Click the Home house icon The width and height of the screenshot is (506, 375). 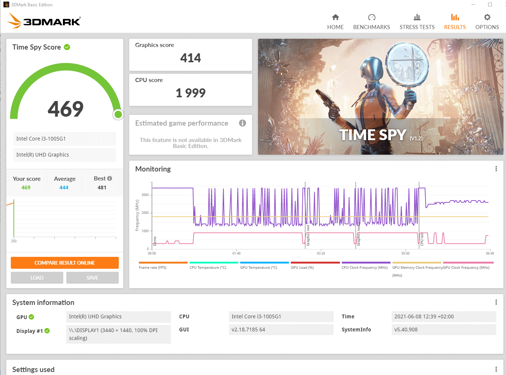pyautogui.click(x=335, y=17)
